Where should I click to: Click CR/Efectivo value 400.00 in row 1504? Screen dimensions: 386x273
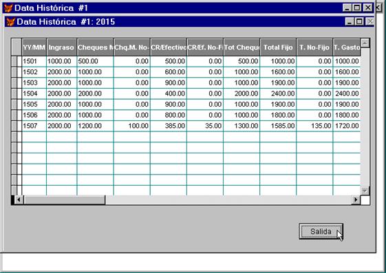pyautogui.click(x=169, y=94)
